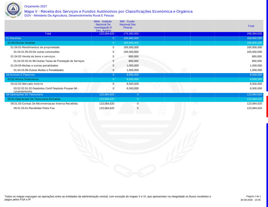This screenshot has width=268, height=207.
Task: Select "01.04.03-Multas e outras penalidades"
Action: [x=34, y=66]
